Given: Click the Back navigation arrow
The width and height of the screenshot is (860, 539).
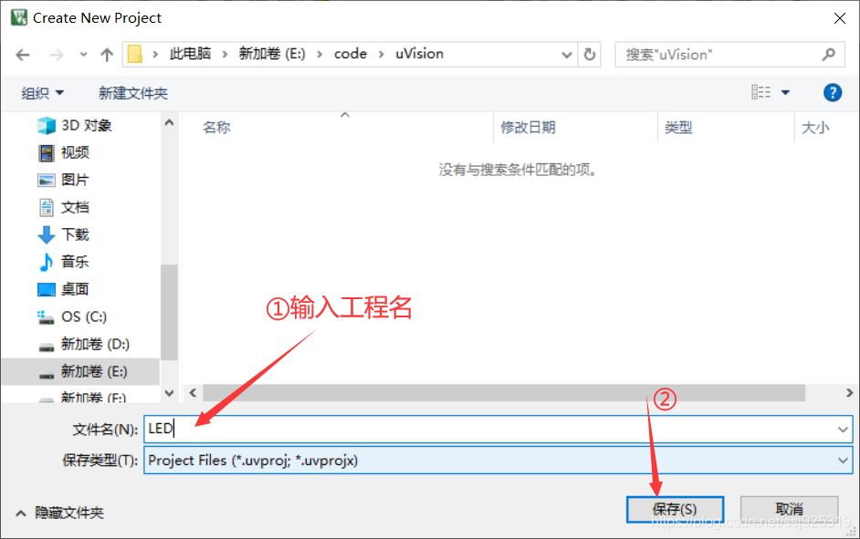Looking at the screenshot, I should point(23,55).
